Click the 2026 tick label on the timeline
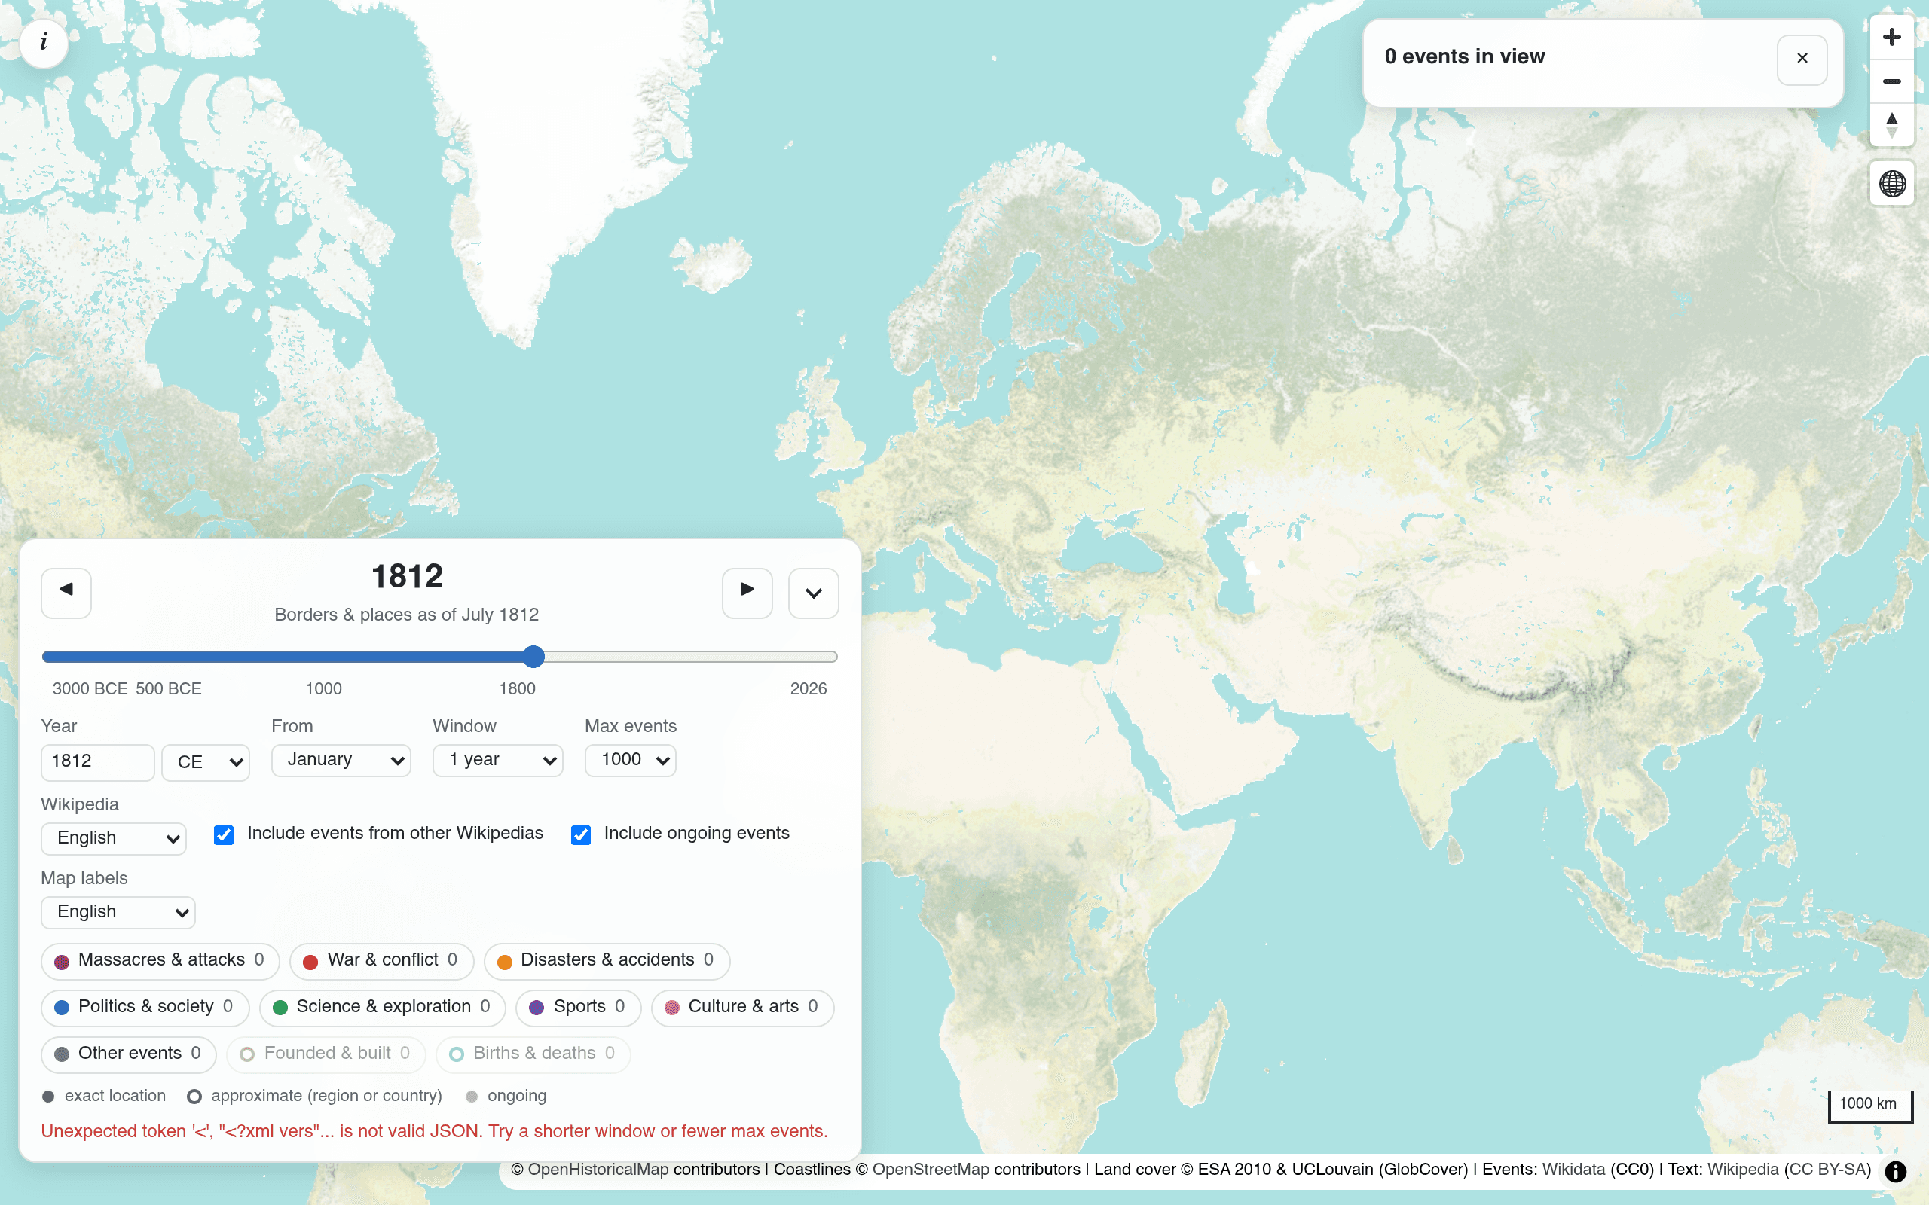The image size is (1929, 1205). (x=809, y=688)
